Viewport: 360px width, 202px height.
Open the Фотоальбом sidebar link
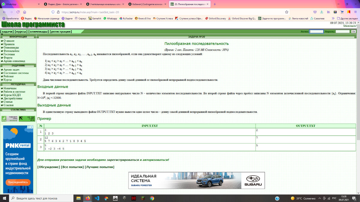coord(11,51)
